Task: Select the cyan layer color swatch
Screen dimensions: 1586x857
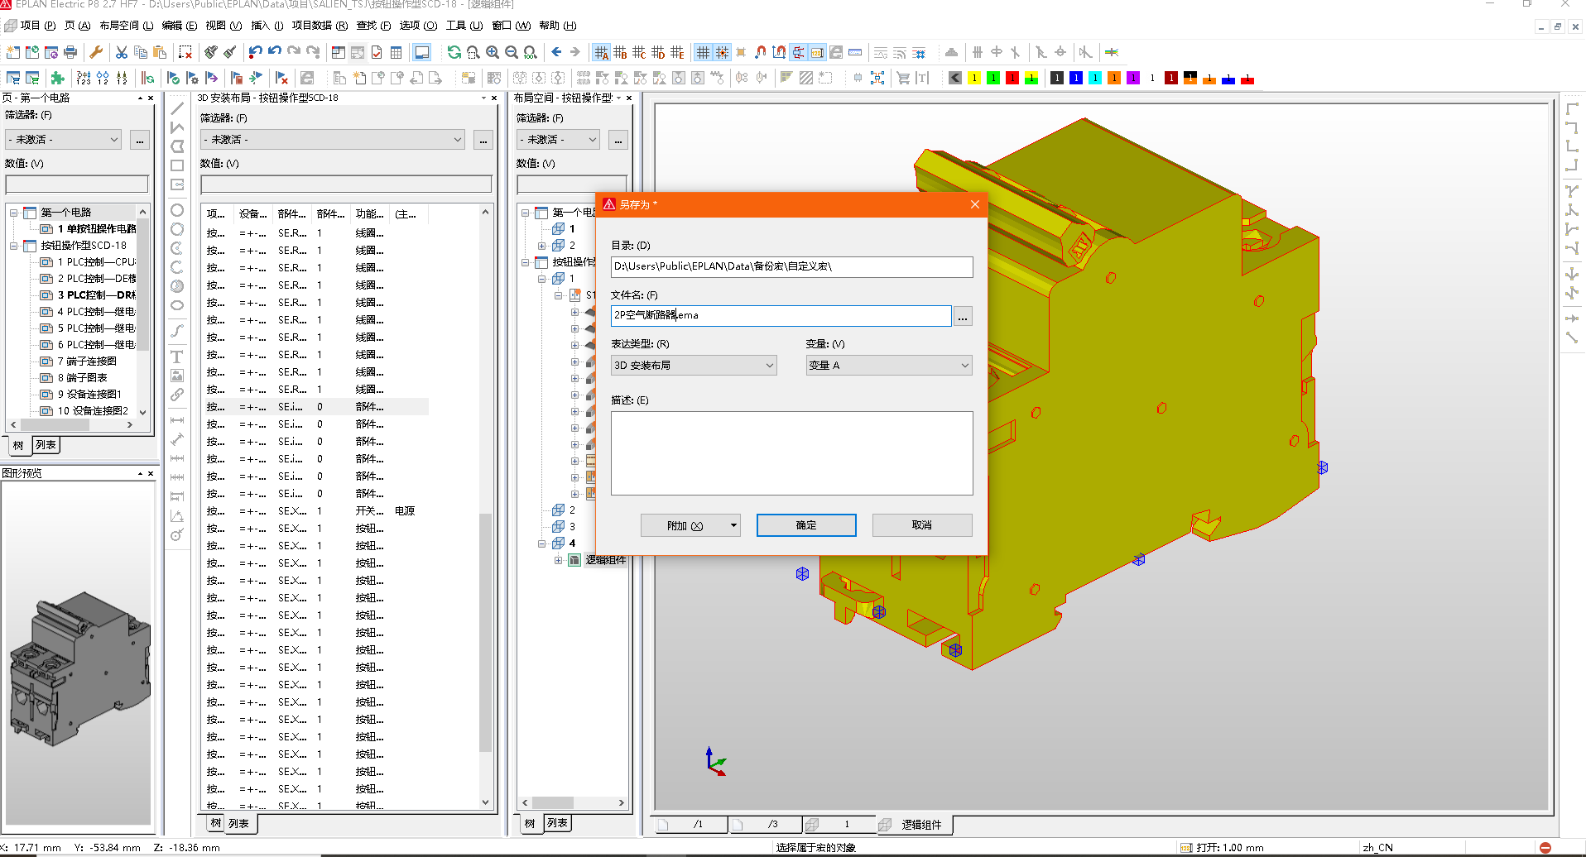Action: (x=1095, y=78)
